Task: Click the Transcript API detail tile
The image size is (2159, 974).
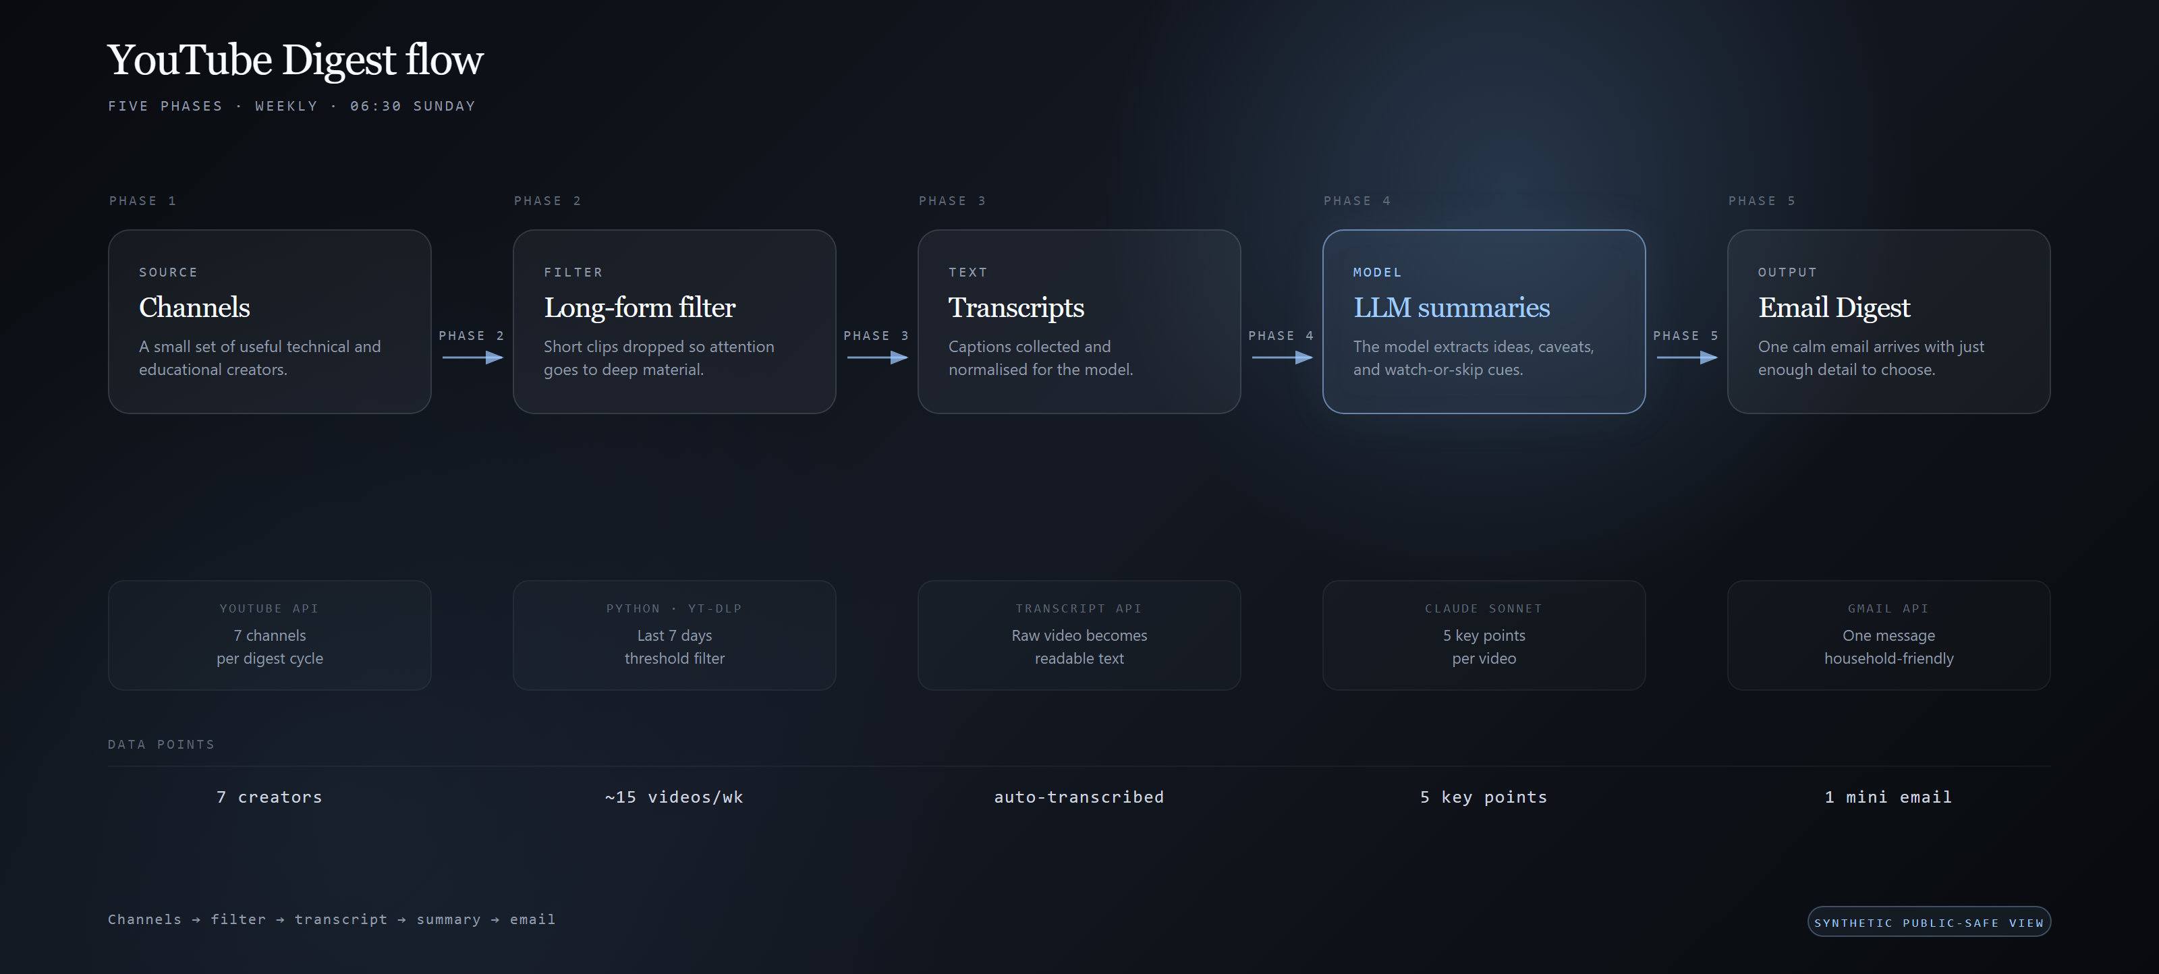Action: click(1079, 635)
